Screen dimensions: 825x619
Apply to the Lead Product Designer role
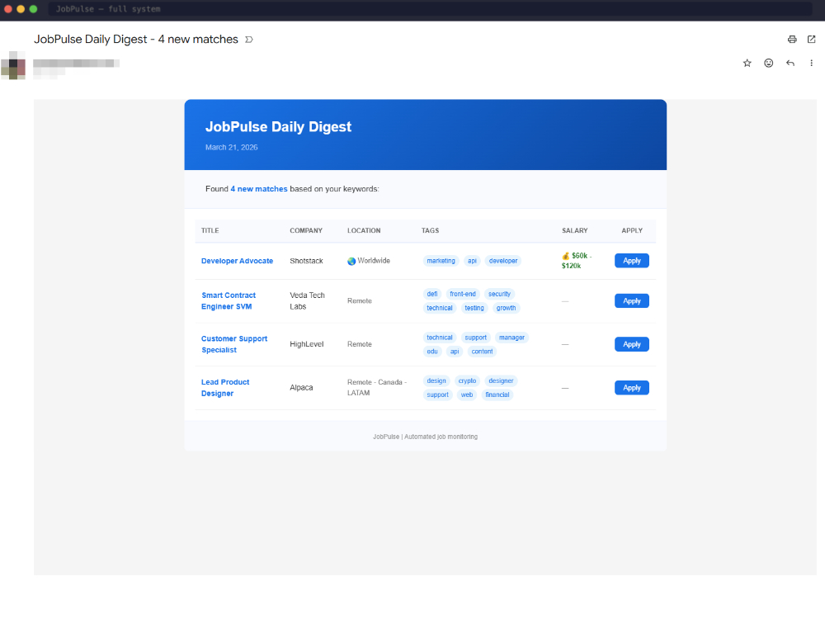631,388
